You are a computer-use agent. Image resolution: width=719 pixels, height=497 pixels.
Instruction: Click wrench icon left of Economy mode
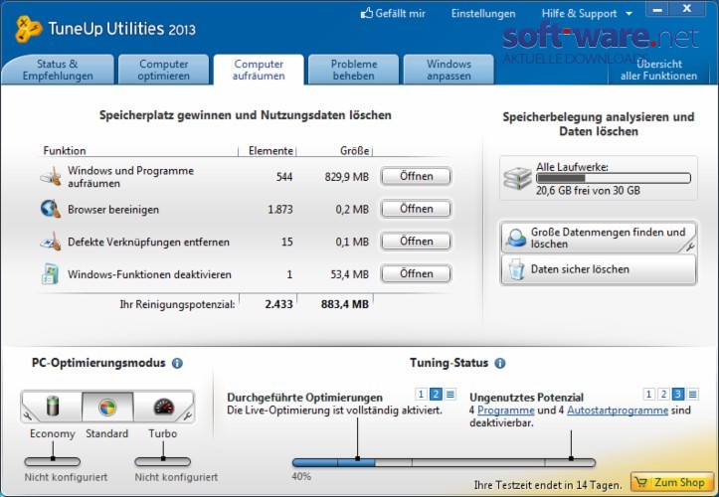[x=28, y=416]
